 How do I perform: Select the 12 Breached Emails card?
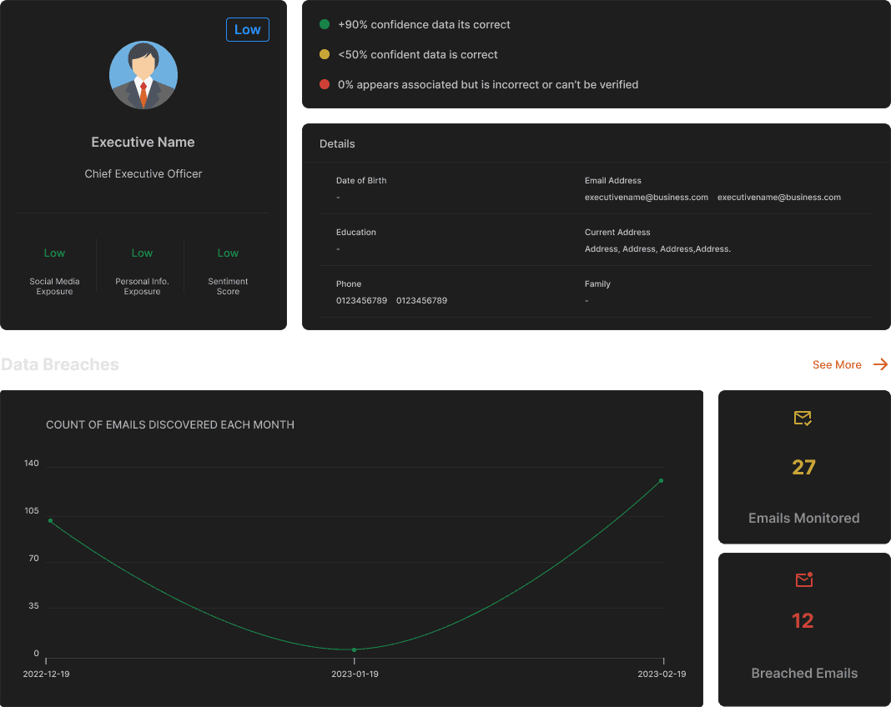click(804, 629)
